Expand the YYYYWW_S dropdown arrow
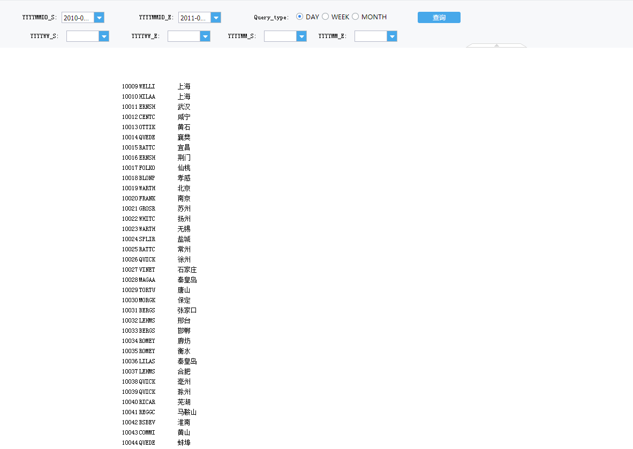Screen dimensions: 633x449 (x=104, y=36)
